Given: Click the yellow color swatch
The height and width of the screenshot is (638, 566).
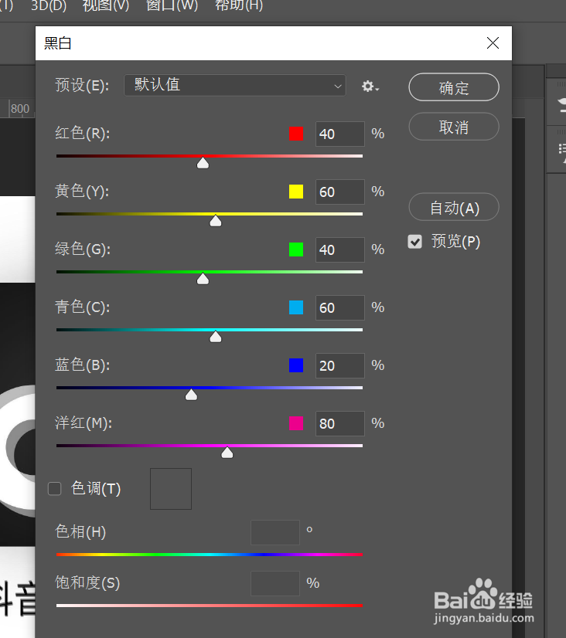Looking at the screenshot, I should pos(296,192).
